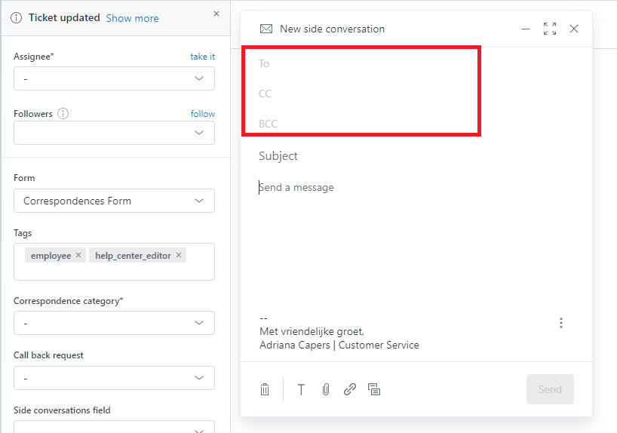
Task: Click the take it link
Action: pos(202,57)
